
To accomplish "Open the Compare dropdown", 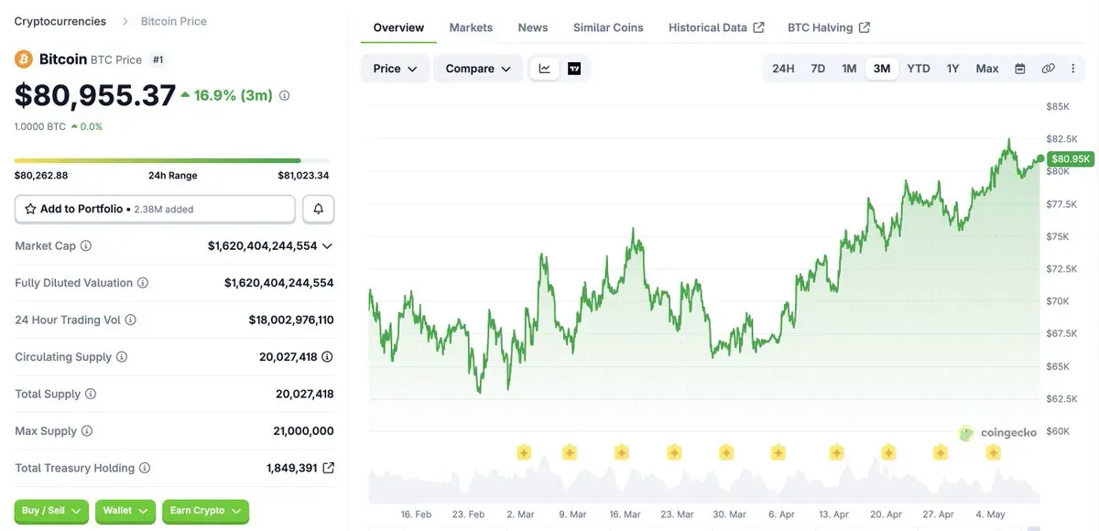I will click(478, 69).
